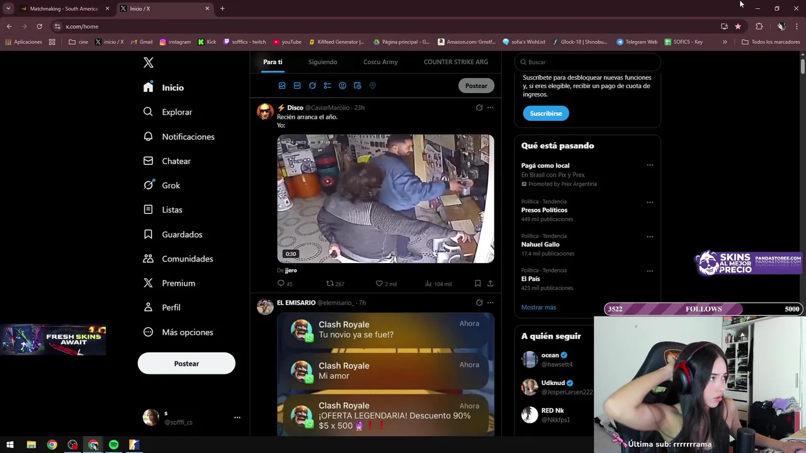Switch to the Siguiendo tab
Screen dimensions: 806x453
[x=322, y=62]
